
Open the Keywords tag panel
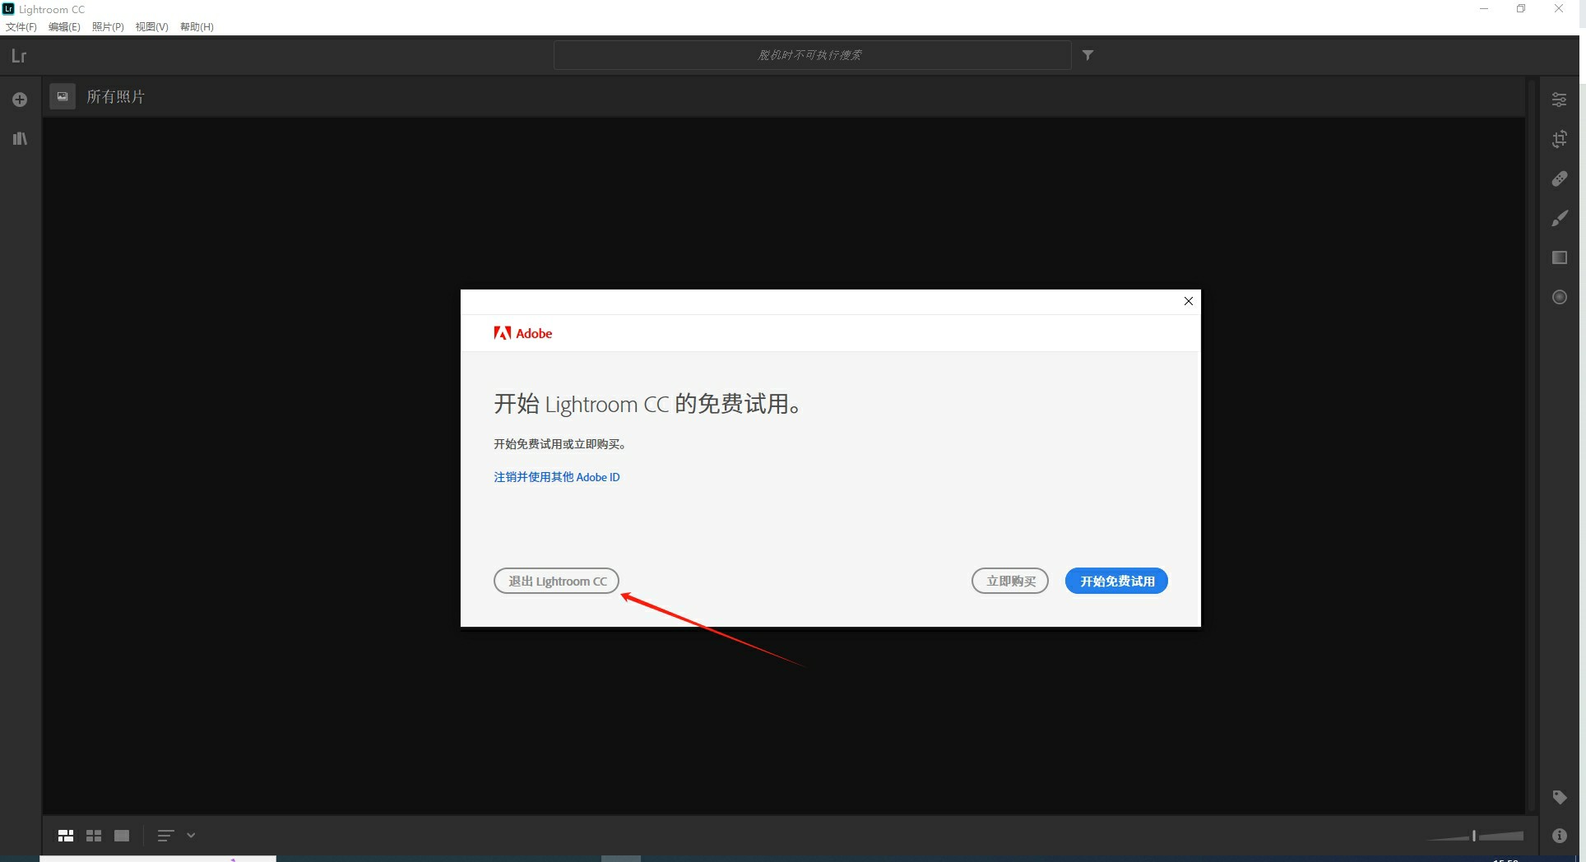[1559, 797]
